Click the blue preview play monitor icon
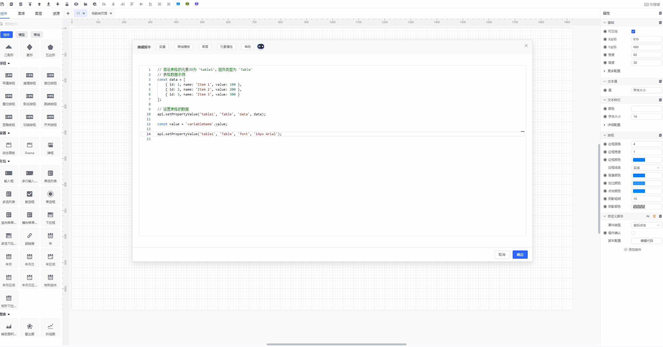The height and width of the screenshot is (347, 663). tap(178, 4)
